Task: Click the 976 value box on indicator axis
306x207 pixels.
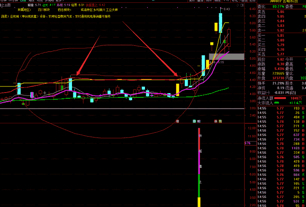Action: pos(251,143)
